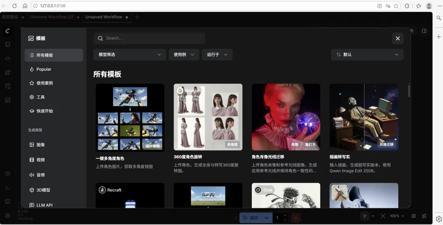Click the template list scrollbar
The width and height of the screenshot is (443, 225).
[x=409, y=91]
